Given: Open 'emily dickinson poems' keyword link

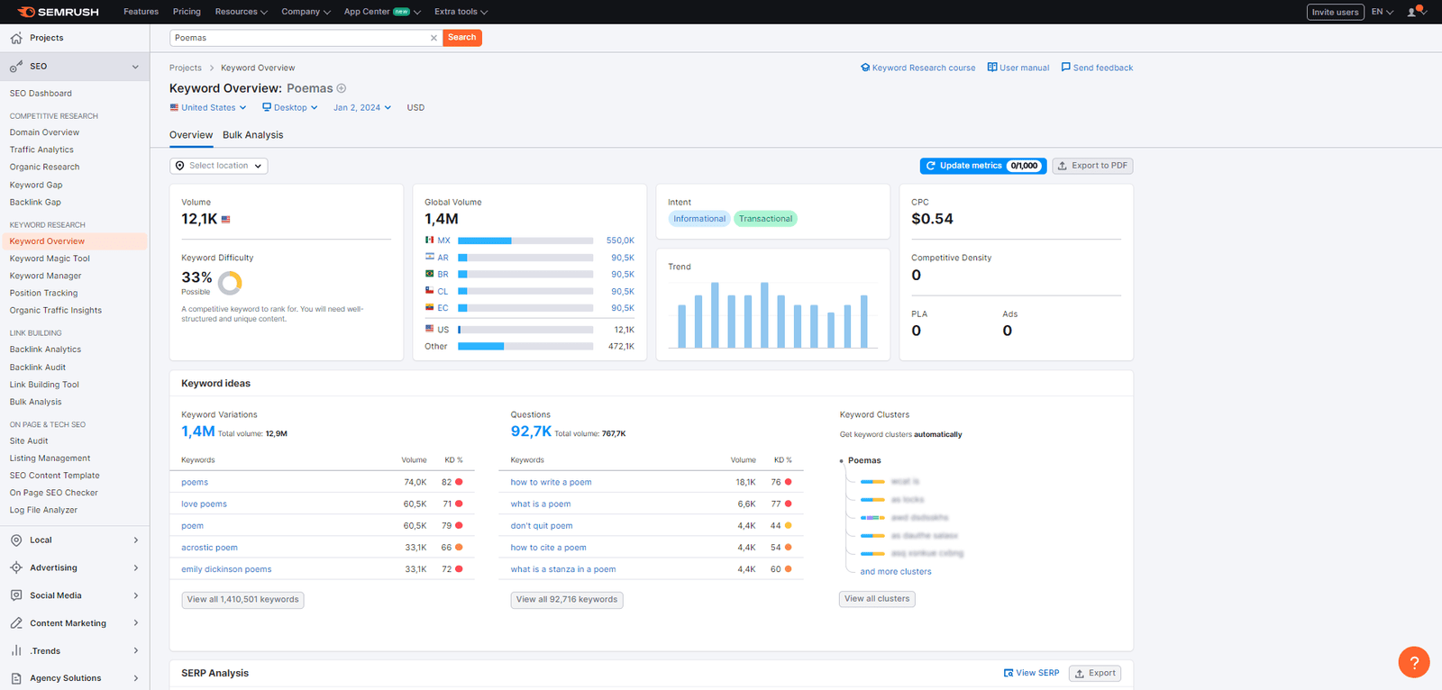Looking at the screenshot, I should click(226, 569).
